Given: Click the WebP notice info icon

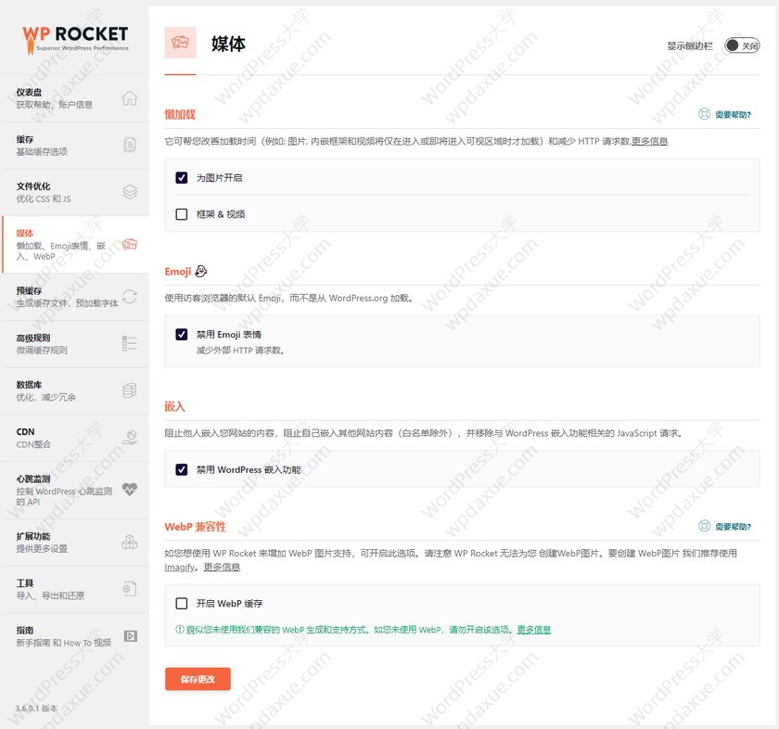Looking at the screenshot, I should click(180, 629).
